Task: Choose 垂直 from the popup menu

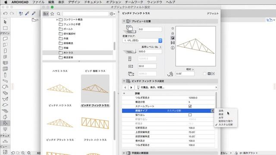Action: 221,114
